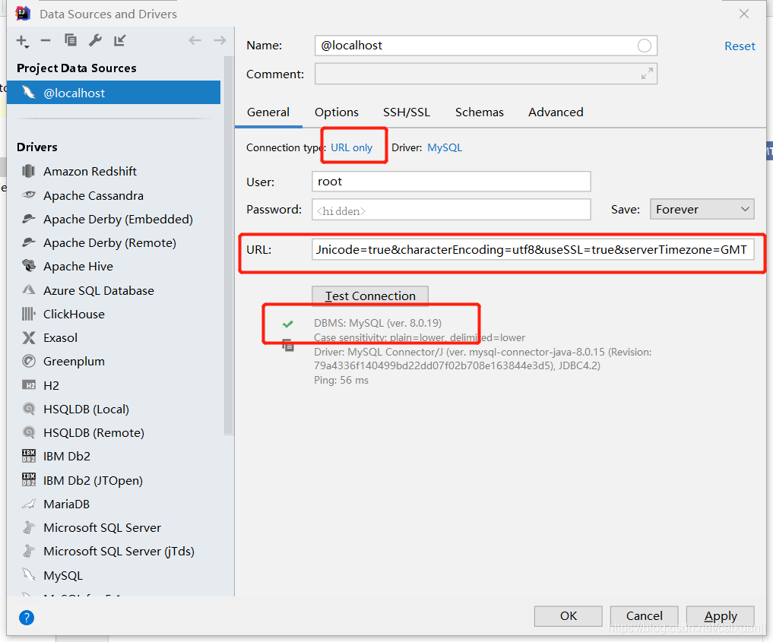This screenshot has height=642, width=773.
Task: Select HSQLDB (Local) driver
Action: [87, 410]
